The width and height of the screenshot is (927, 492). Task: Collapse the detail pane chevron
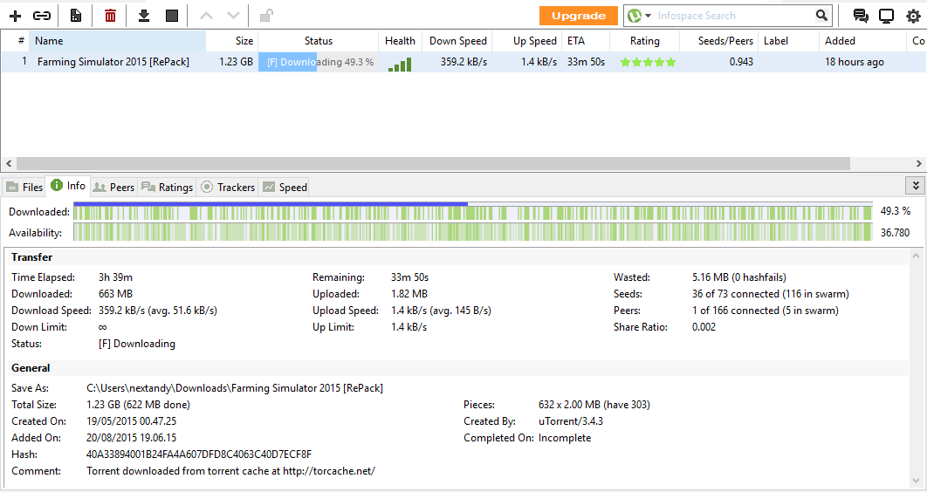point(915,186)
